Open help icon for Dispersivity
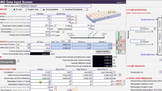 coord(160,72)
